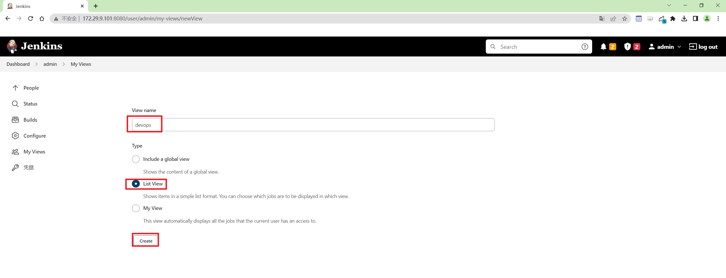
Task: Close the Jenkins browser tab
Action: [82, 6]
